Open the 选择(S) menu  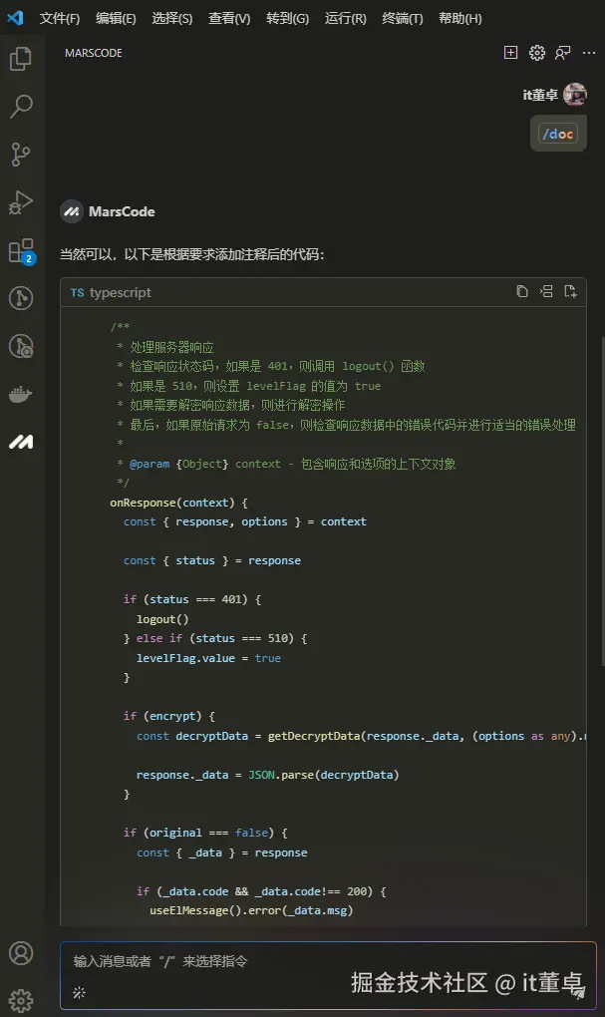click(171, 18)
